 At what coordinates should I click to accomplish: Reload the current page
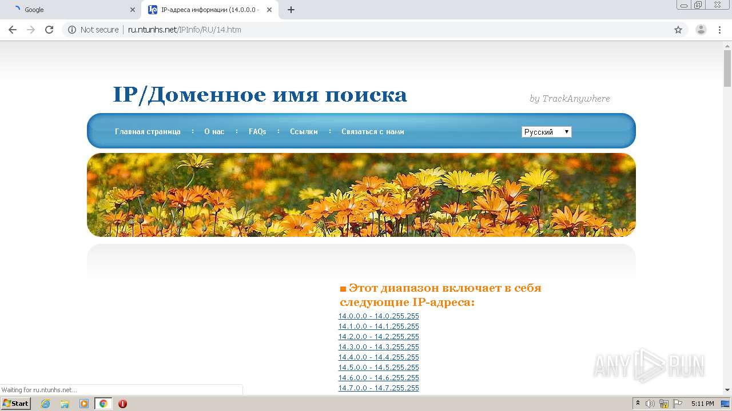[49, 30]
